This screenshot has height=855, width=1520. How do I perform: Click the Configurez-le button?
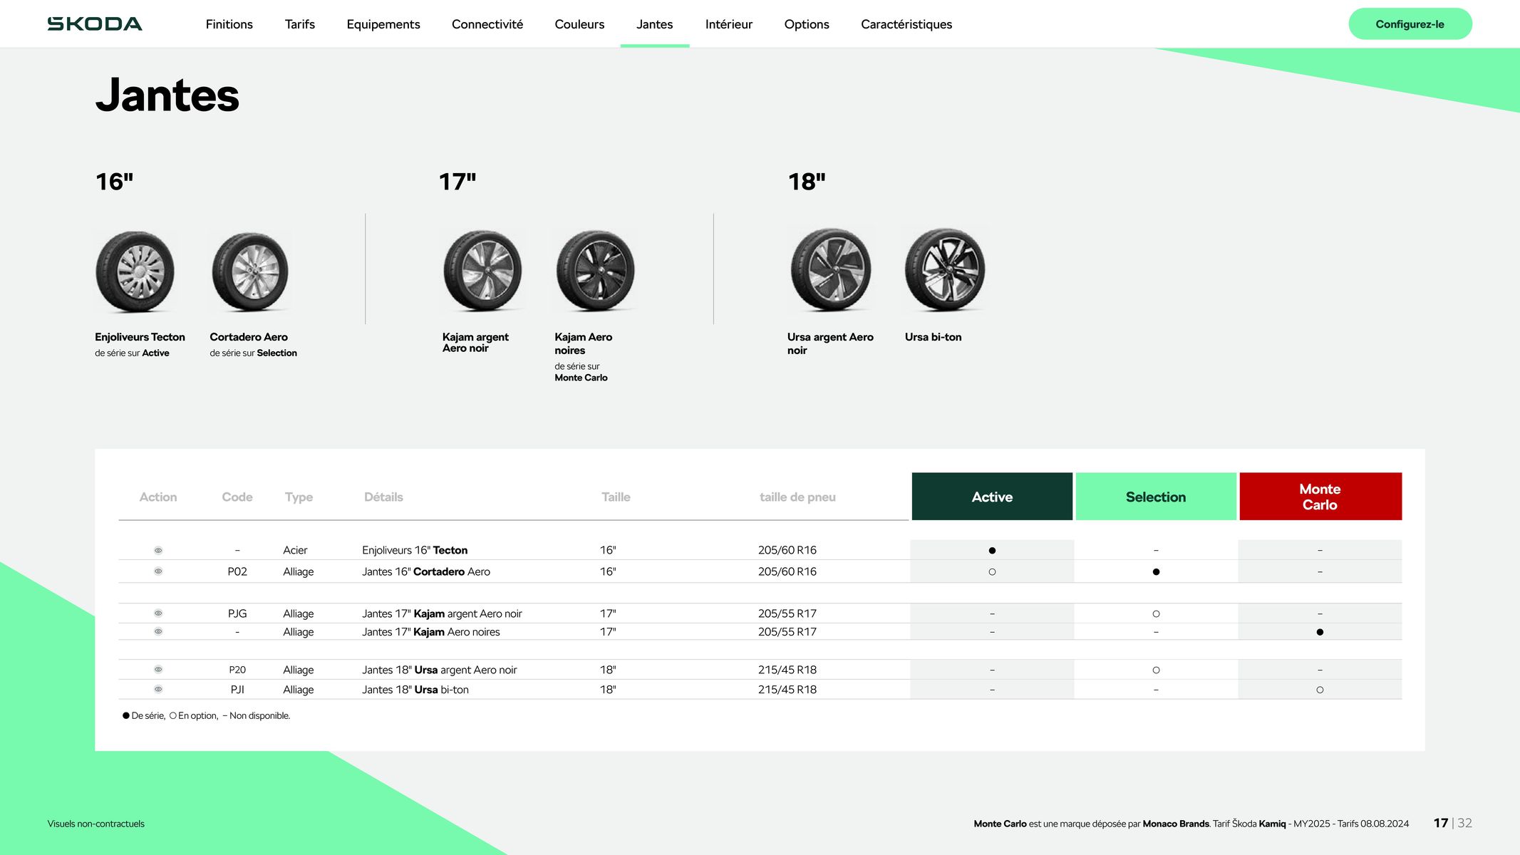1410,24
